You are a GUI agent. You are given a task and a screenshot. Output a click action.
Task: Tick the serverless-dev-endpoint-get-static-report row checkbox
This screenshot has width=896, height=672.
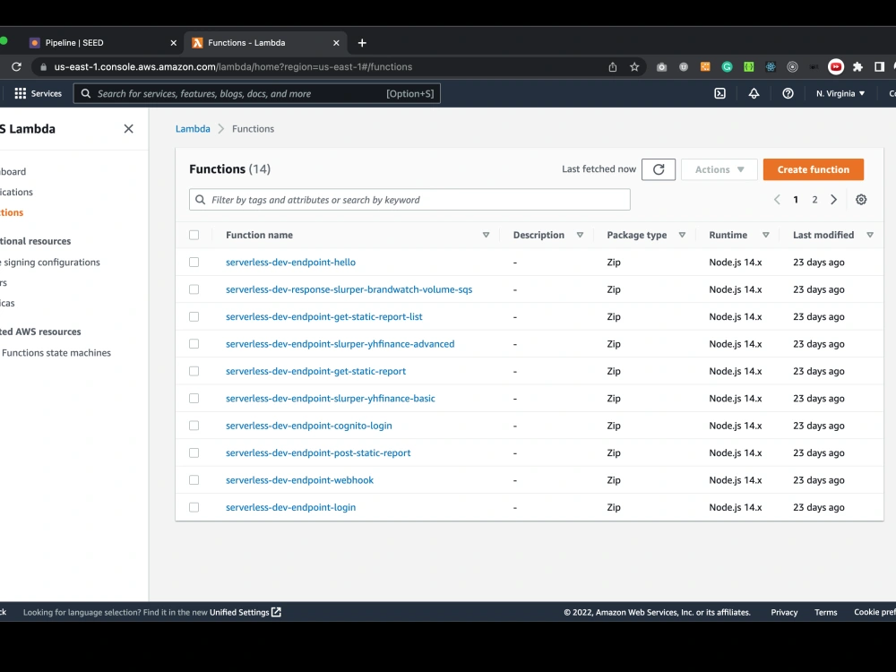(x=194, y=372)
